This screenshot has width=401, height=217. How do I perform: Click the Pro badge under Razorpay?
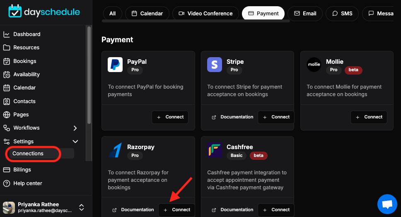point(135,155)
